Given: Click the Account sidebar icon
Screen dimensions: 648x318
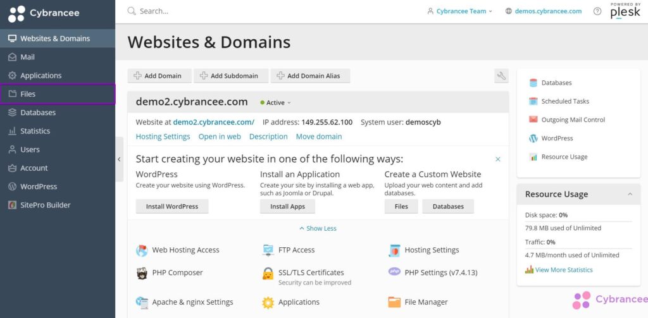Looking at the screenshot, I should (13, 168).
